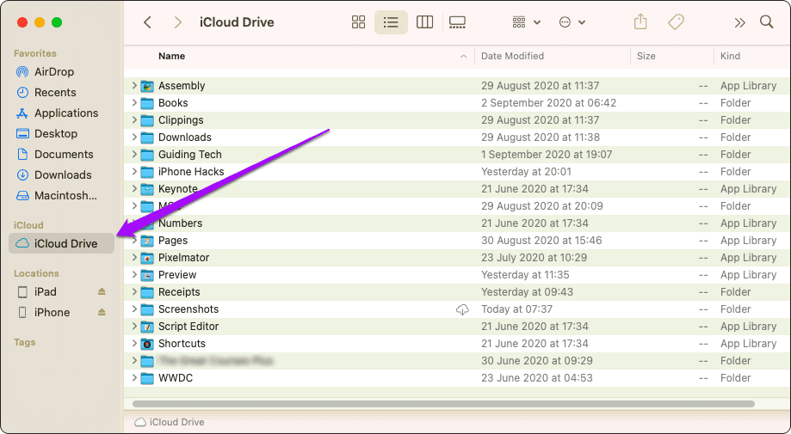Click the Share toolbar icon
Image resolution: width=791 pixels, height=434 pixels.
click(x=640, y=21)
